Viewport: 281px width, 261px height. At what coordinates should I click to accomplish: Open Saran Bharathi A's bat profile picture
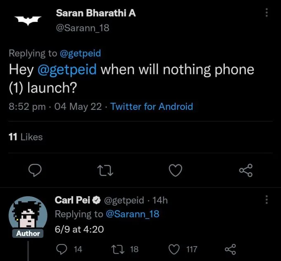click(x=28, y=20)
